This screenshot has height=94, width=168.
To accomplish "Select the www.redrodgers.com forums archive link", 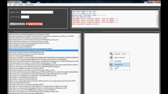I will [44, 70].
